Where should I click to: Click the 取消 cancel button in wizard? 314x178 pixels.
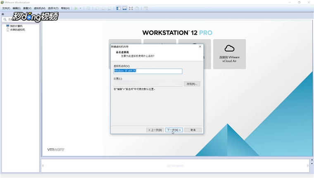pyautogui.click(x=193, y=130)
